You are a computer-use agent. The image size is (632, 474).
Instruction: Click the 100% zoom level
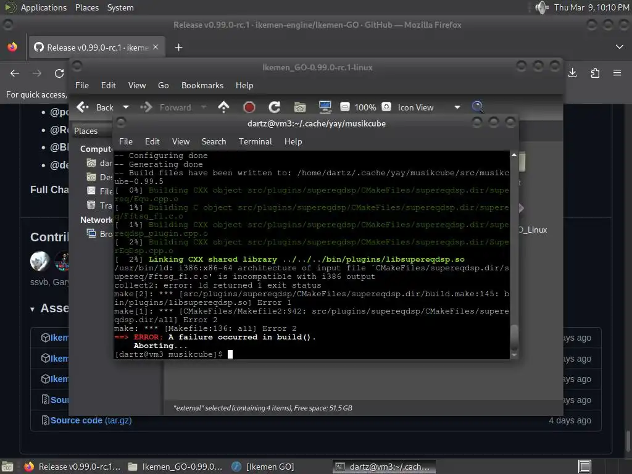click(365, 107)
